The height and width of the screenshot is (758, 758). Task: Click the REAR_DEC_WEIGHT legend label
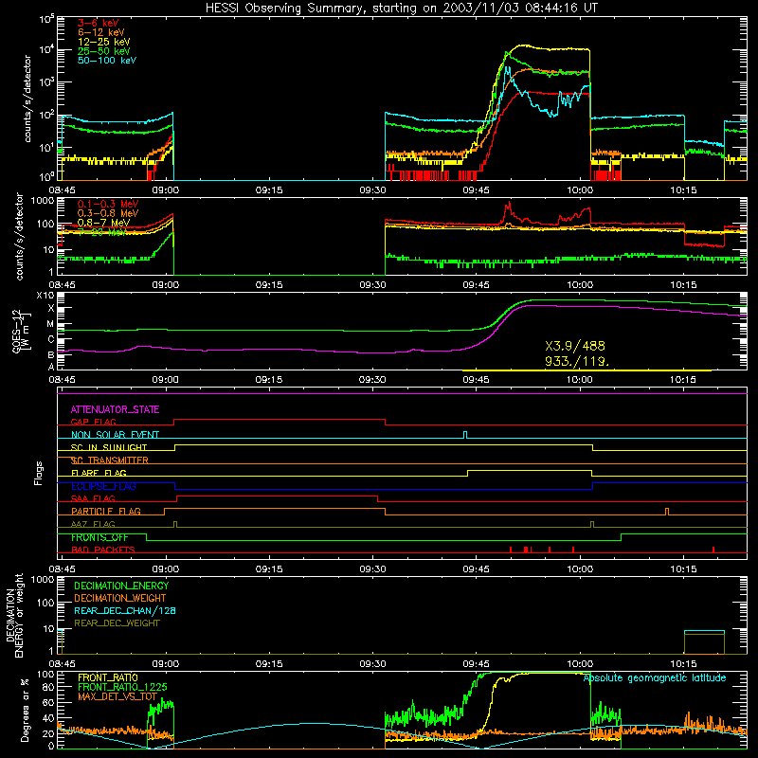click(117, 623)
